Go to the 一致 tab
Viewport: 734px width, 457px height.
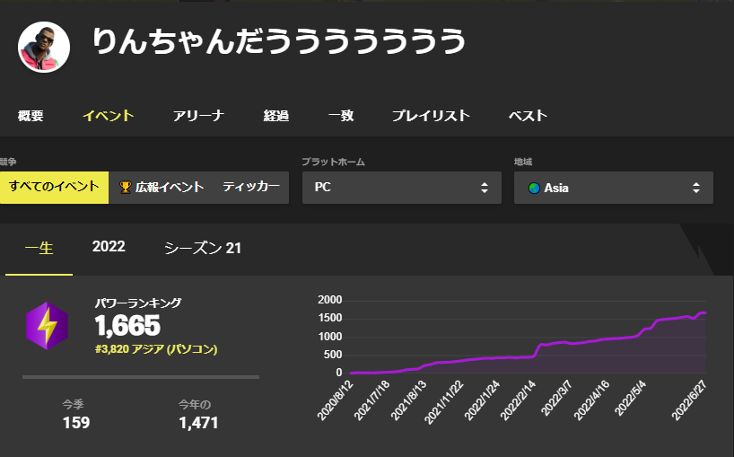point(341,116)
